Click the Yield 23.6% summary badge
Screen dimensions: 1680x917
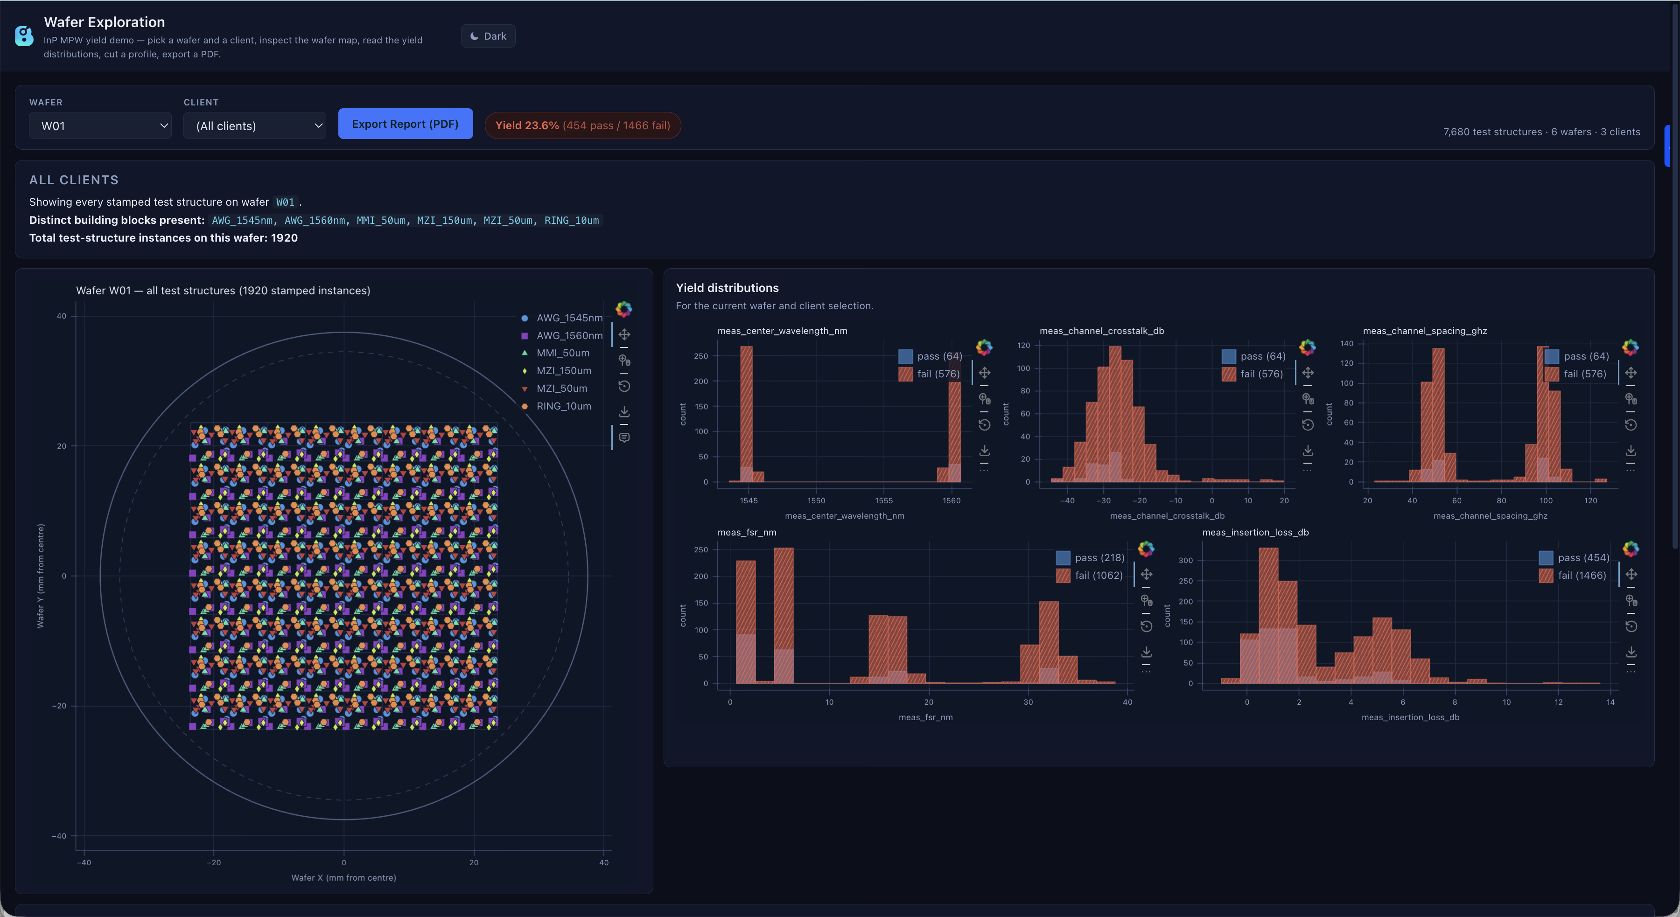pyautogui.click(x=582, y=126)
